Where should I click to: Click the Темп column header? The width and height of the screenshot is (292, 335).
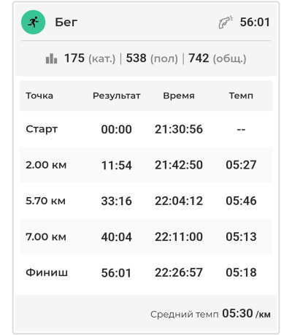click(x=241, y=96)
